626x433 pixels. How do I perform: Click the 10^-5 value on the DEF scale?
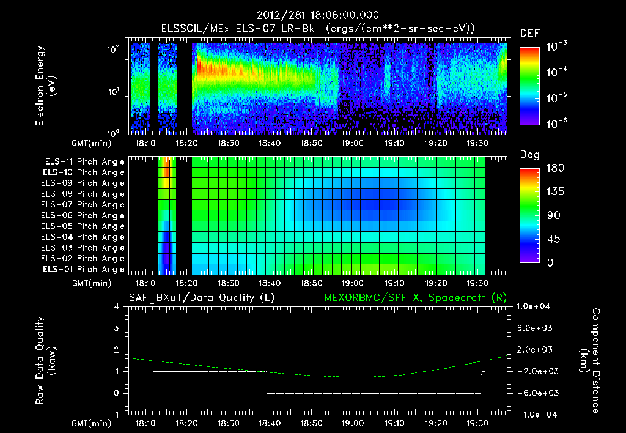coord(556,98)
